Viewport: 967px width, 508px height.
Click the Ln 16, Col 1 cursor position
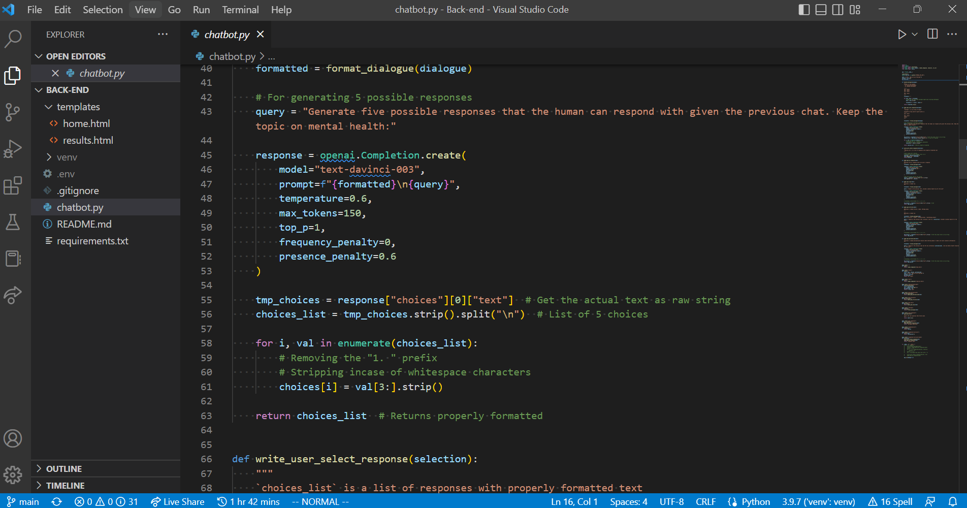(x=574, y=501)
